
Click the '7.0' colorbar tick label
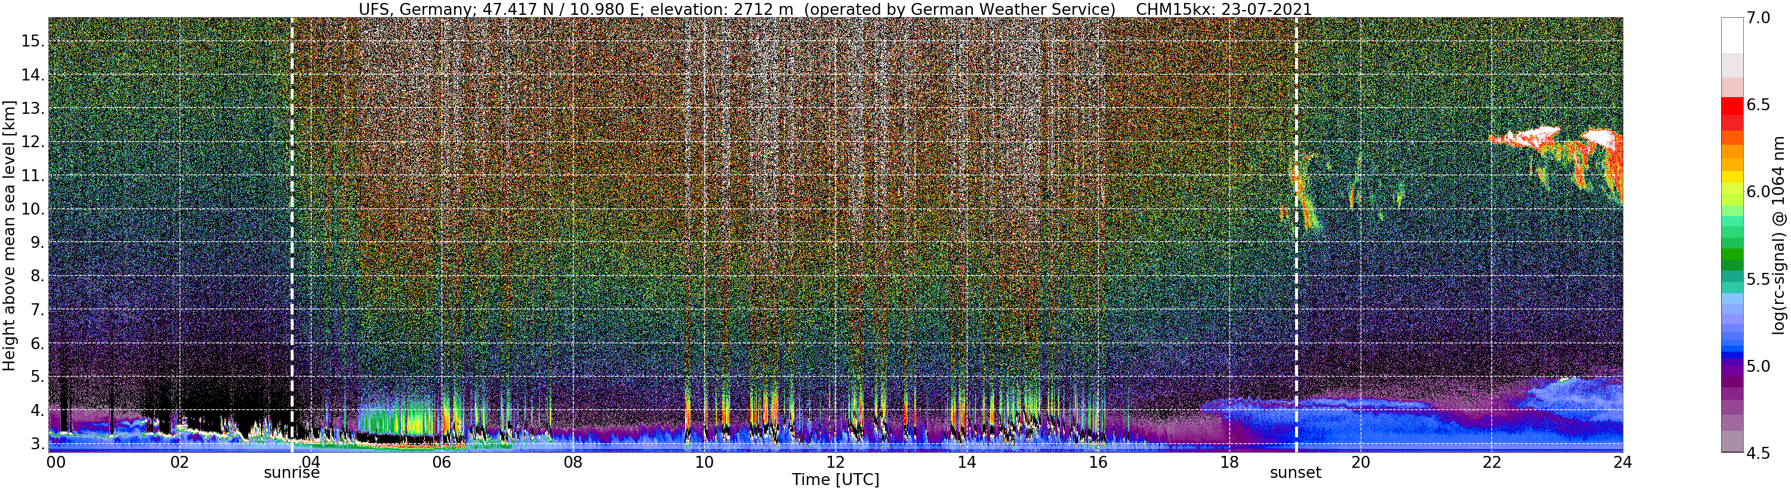coord(1758,17)
